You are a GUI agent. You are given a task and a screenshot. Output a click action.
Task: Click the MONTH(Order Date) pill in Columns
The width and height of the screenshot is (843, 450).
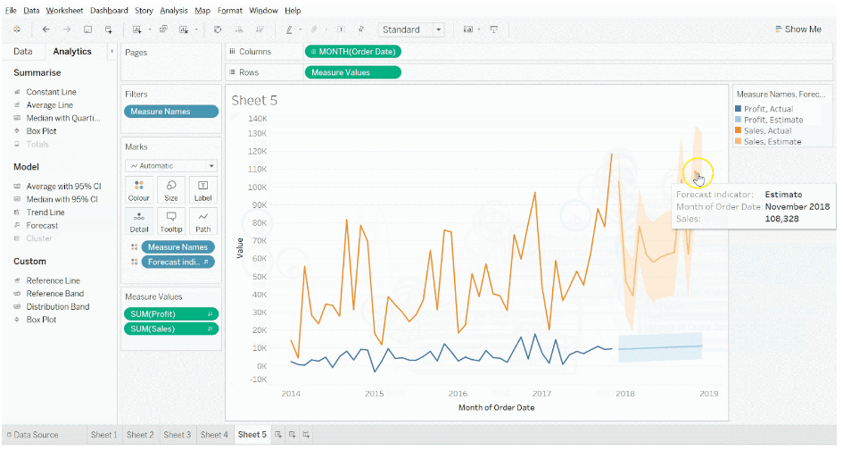click(x=353, y=52)
